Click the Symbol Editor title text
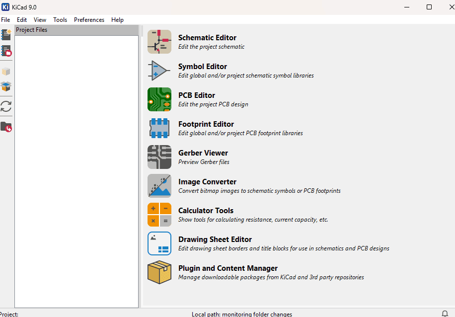This screenshot has height=317, width=455. [203, 67]
